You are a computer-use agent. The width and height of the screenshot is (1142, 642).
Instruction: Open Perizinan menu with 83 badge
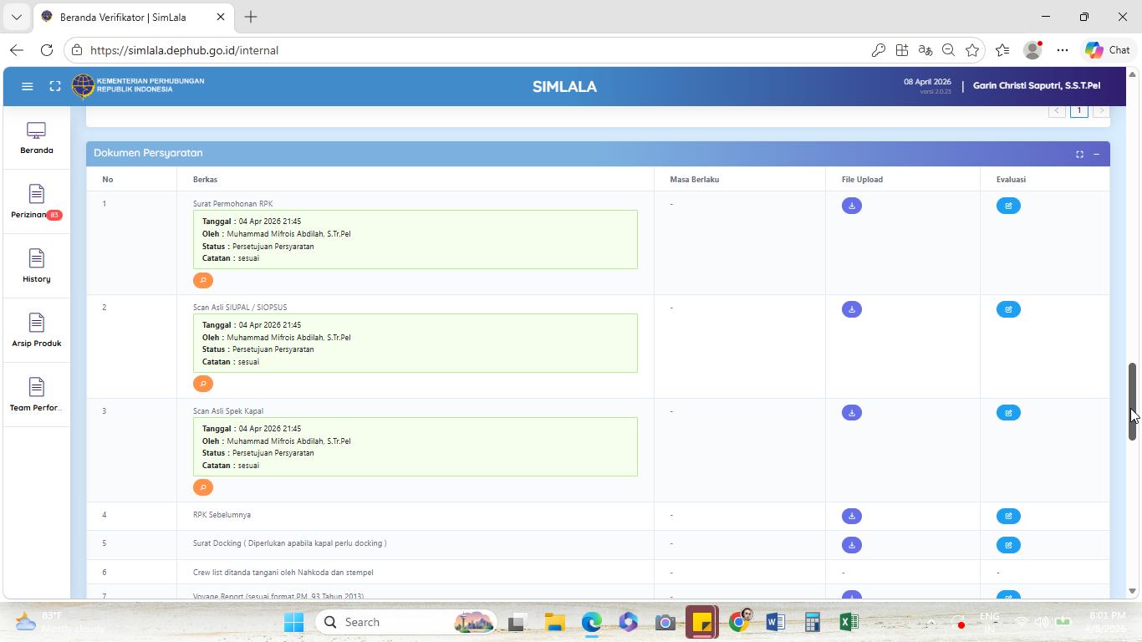point(37,202)
